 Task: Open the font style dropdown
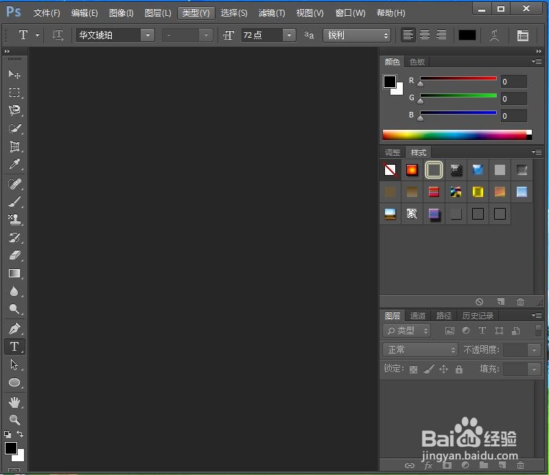tap(206, 35)
